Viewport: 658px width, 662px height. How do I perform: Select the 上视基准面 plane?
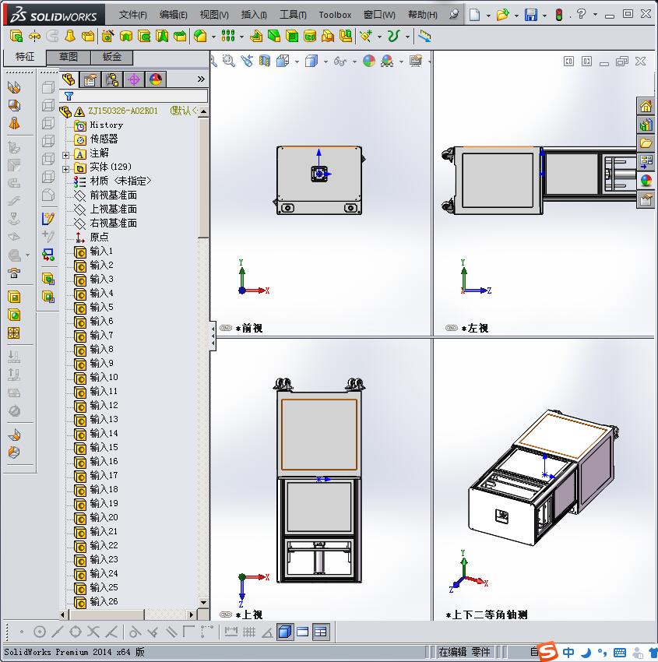click(113, 209)
